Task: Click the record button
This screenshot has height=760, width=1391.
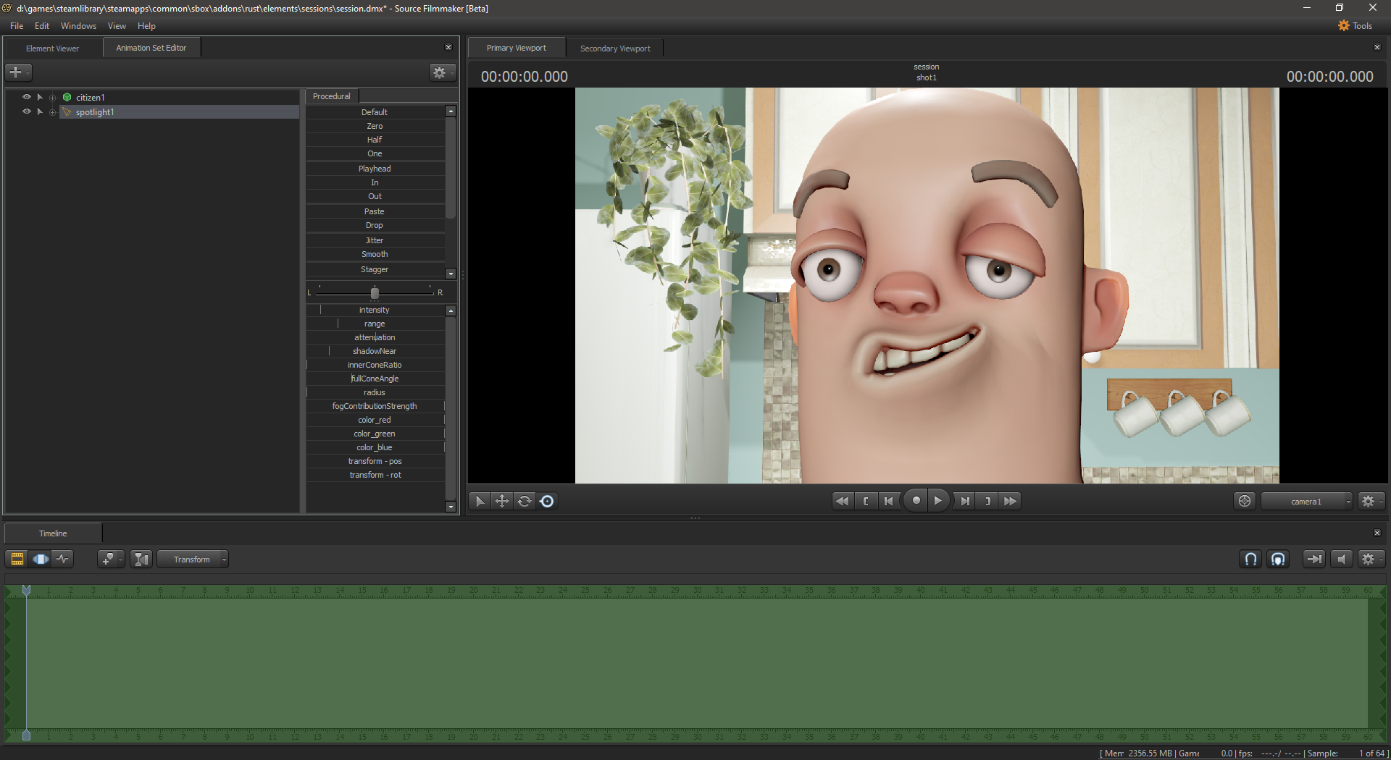Action: pyautogui.click(x=916, y=500)
